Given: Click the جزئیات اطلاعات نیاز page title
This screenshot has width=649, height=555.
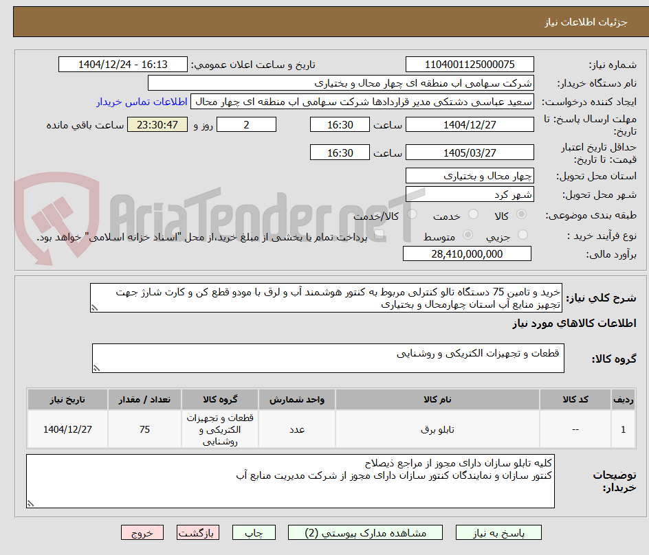Looking at the screenshot, I should [586, 22].
